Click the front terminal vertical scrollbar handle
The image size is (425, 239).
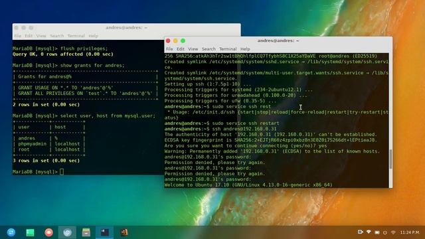click(x=390, y=159)
